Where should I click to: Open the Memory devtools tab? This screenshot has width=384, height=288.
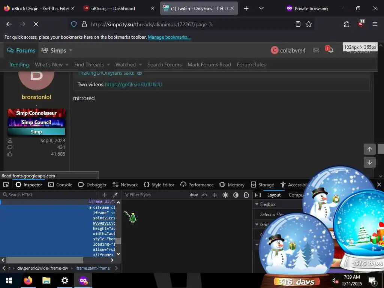tap(232, 184)
